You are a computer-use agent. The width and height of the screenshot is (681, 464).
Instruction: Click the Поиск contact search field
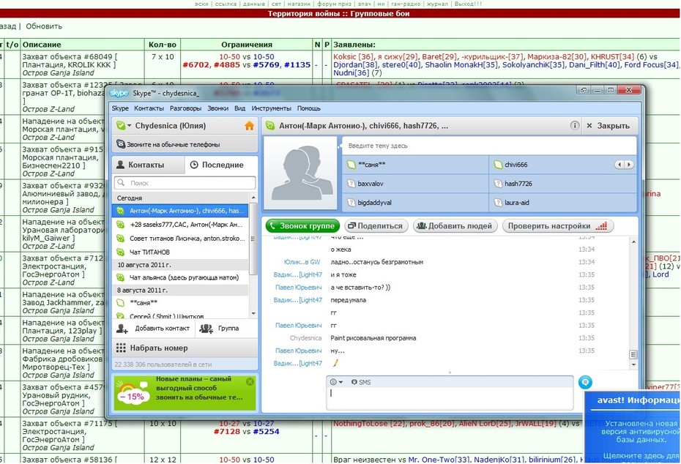pyautogui.click(x=185, y=183)
